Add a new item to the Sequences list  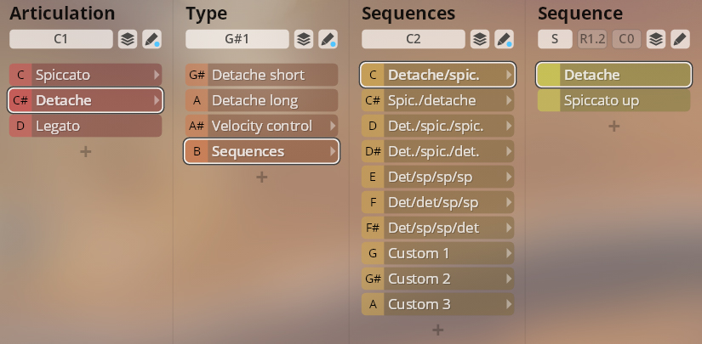437,330
